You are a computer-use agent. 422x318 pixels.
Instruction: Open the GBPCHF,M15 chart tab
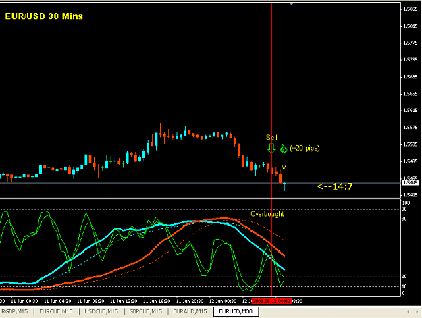click(x=146, y=311)
